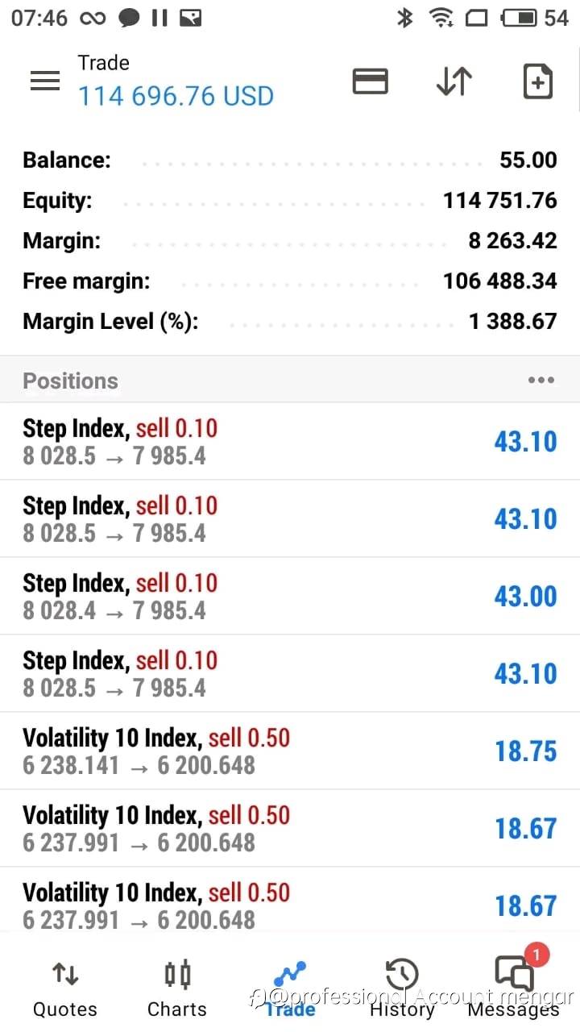
Task: Switch to the Quotes tab
Action: point(64,988)
